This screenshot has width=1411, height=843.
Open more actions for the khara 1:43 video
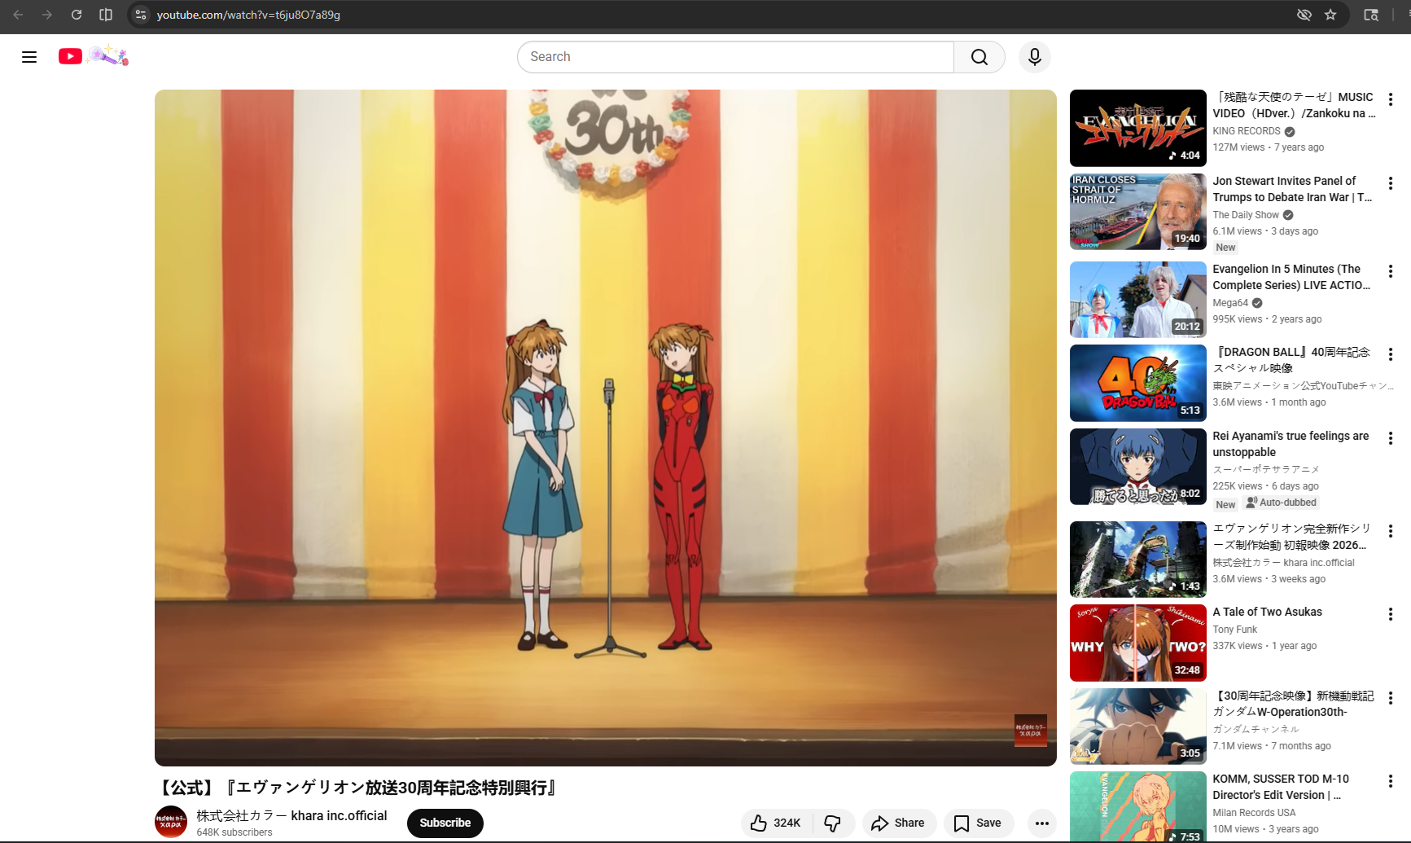pyautogui.click(x=1391, y=531)
